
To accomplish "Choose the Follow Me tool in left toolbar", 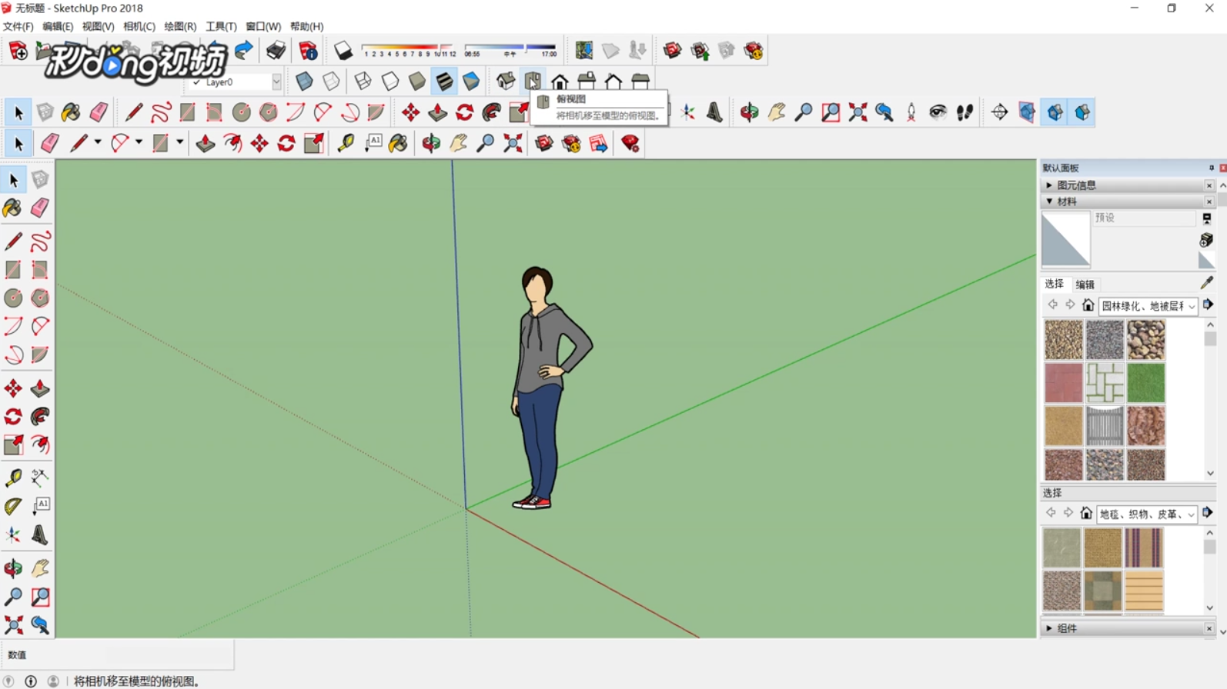I will (40, 417).
